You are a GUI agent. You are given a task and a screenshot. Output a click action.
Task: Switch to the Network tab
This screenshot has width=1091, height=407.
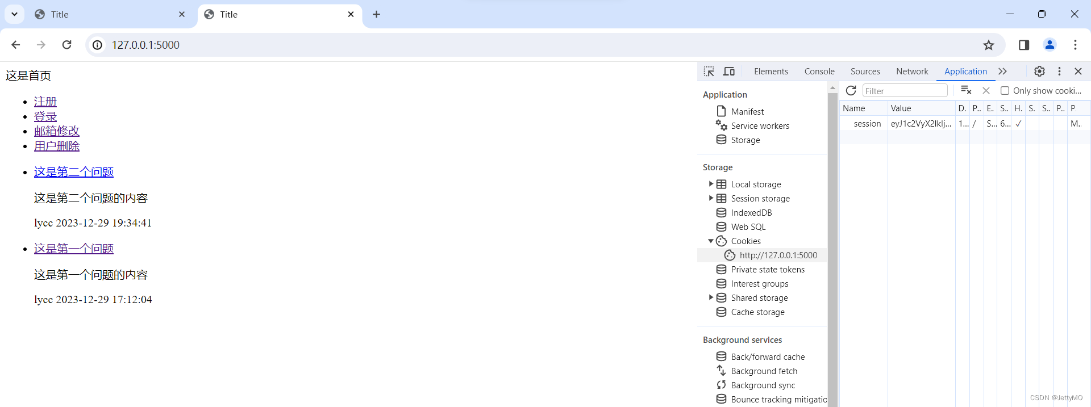[912, 72]
